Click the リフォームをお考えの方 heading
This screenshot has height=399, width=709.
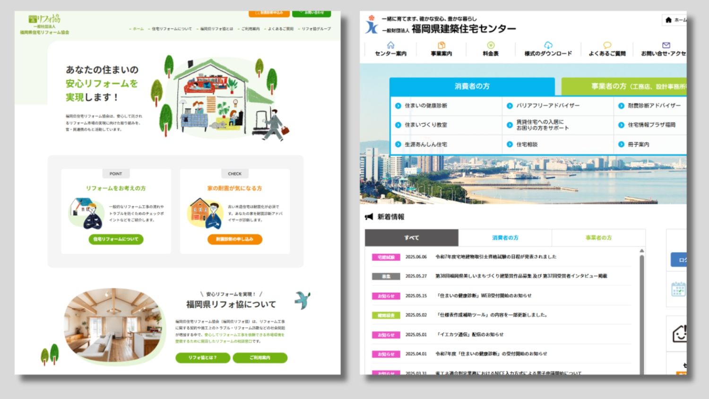pos(116,188)
